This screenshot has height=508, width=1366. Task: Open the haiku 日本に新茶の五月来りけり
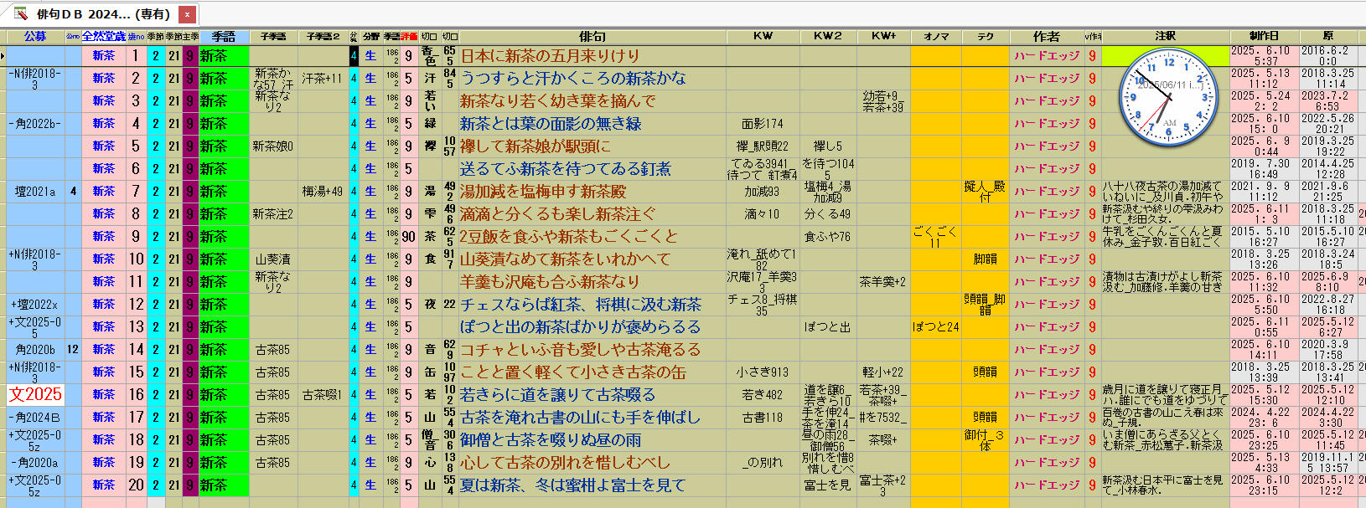pyautogui.click(x=550, y=56)
